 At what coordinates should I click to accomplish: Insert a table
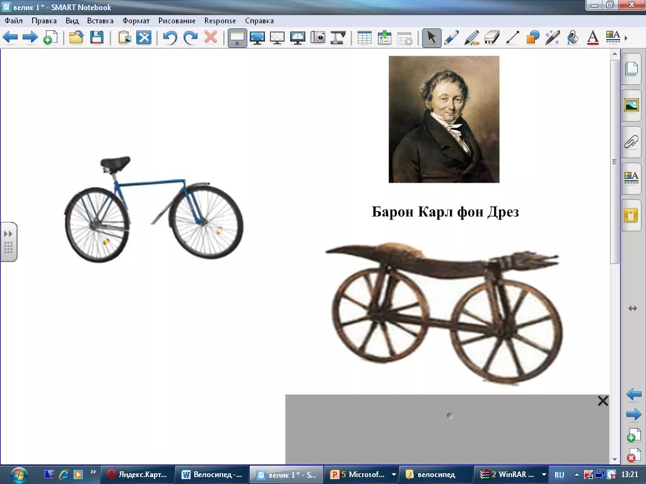point(365,38)
